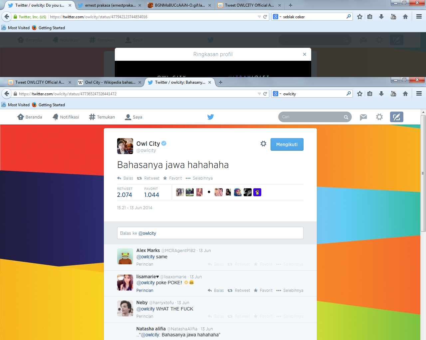Compose new tweet with quill button
426x340 pixels.
pyautogui.click(x=397, y=117)
